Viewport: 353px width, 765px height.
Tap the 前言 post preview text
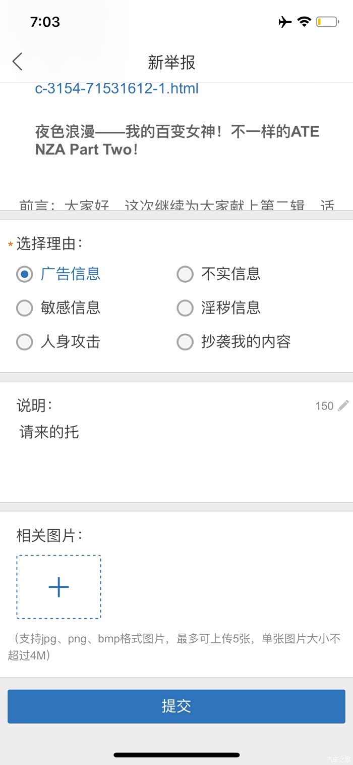pyautogui.click(x=177, y=205)
